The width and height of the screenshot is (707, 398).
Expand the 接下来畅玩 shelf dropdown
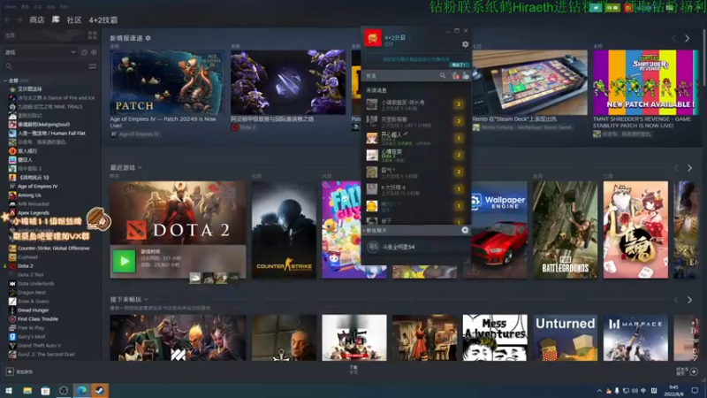click(x=146, y=299)
